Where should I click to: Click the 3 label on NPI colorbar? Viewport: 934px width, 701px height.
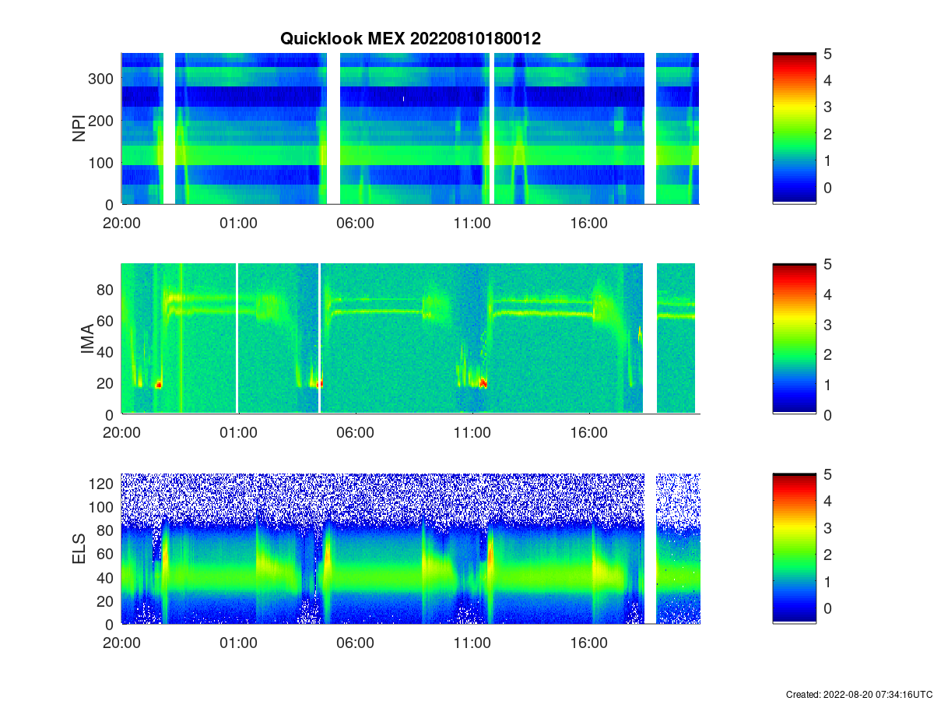tap(829, 107)
